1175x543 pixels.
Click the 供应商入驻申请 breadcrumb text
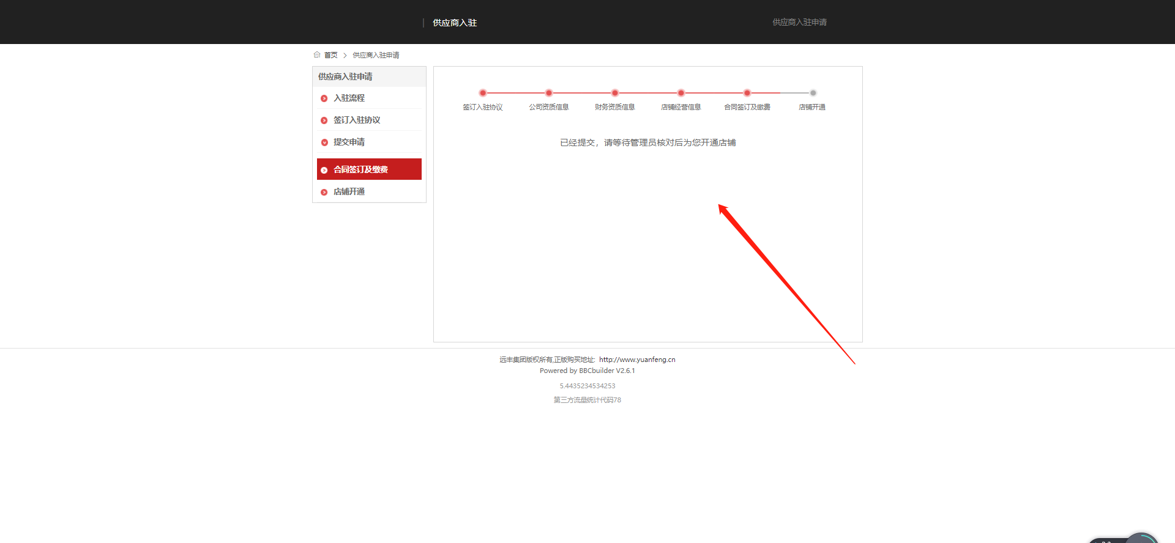(x=376, y=55)
